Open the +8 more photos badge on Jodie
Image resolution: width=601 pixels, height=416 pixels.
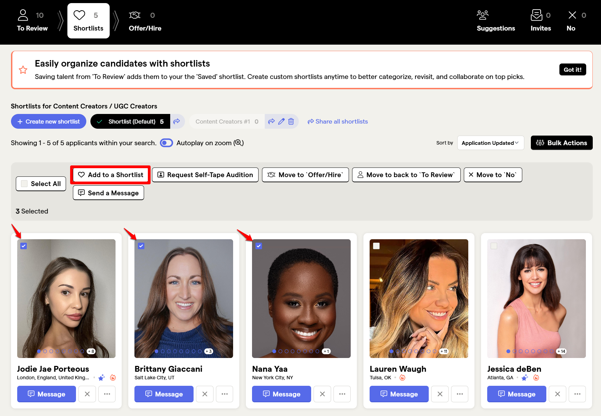(91, 351)
